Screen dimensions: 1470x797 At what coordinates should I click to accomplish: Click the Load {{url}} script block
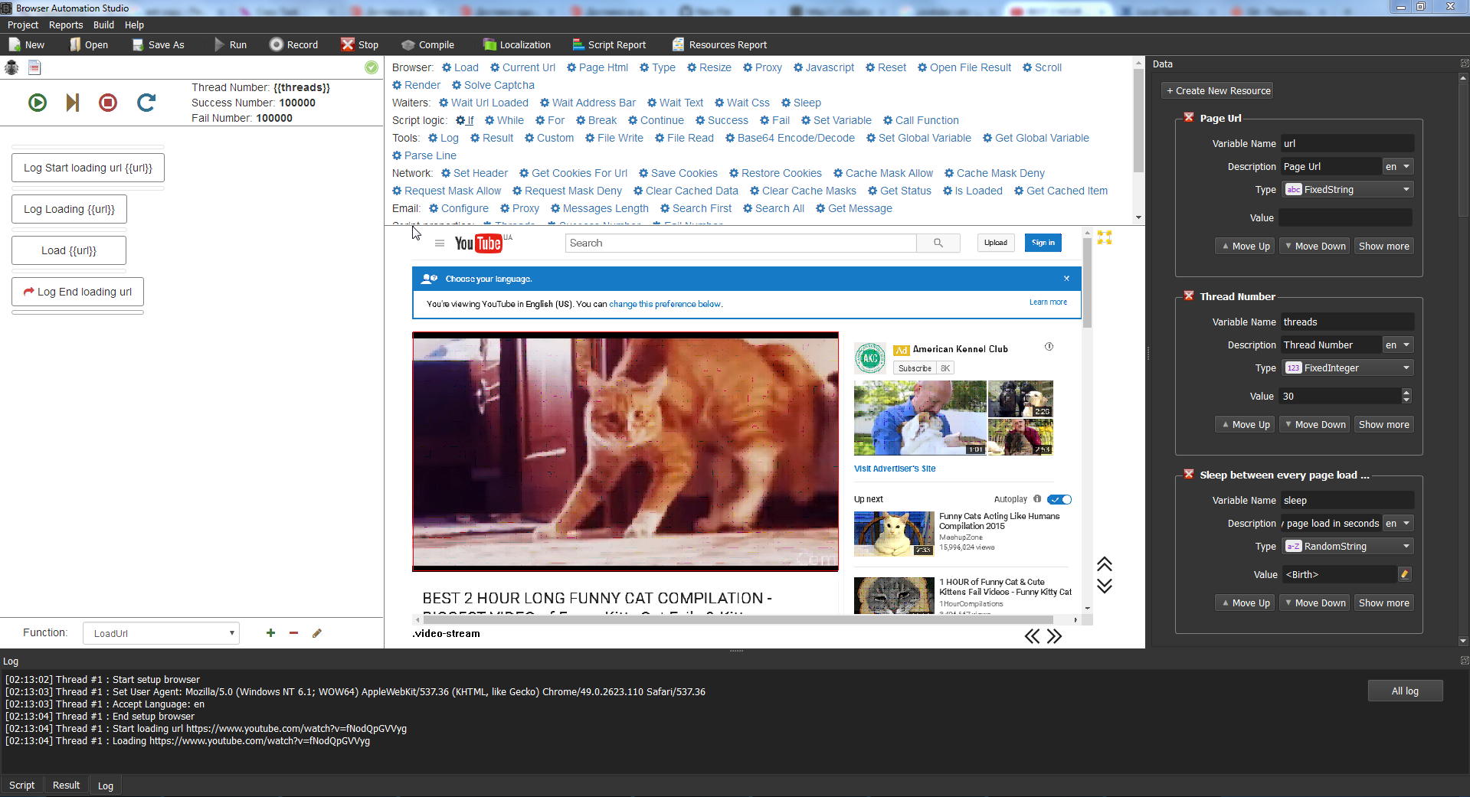(x=69, y=250)
